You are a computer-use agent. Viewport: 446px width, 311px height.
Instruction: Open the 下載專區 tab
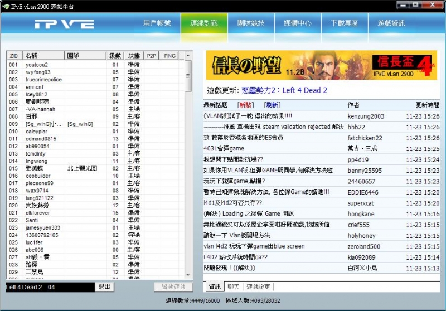[345, 23]
